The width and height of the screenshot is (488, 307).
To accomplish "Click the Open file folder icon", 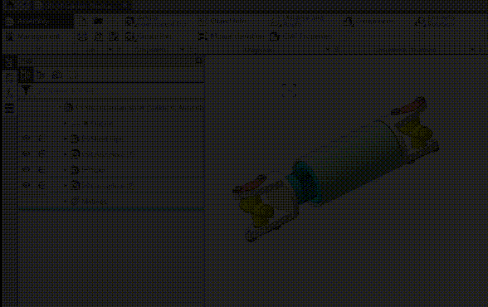I will [x=98, y=21].
